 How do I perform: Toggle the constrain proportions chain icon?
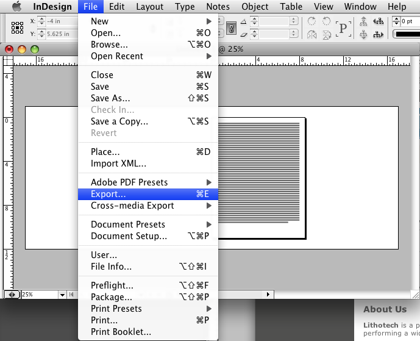click(231, 28)
